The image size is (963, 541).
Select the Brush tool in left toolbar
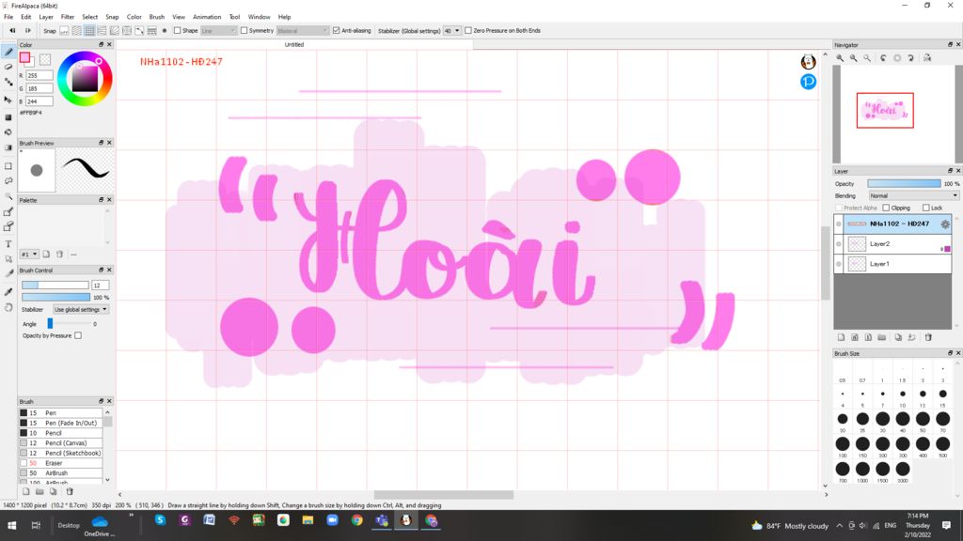(x=8, y=53)
